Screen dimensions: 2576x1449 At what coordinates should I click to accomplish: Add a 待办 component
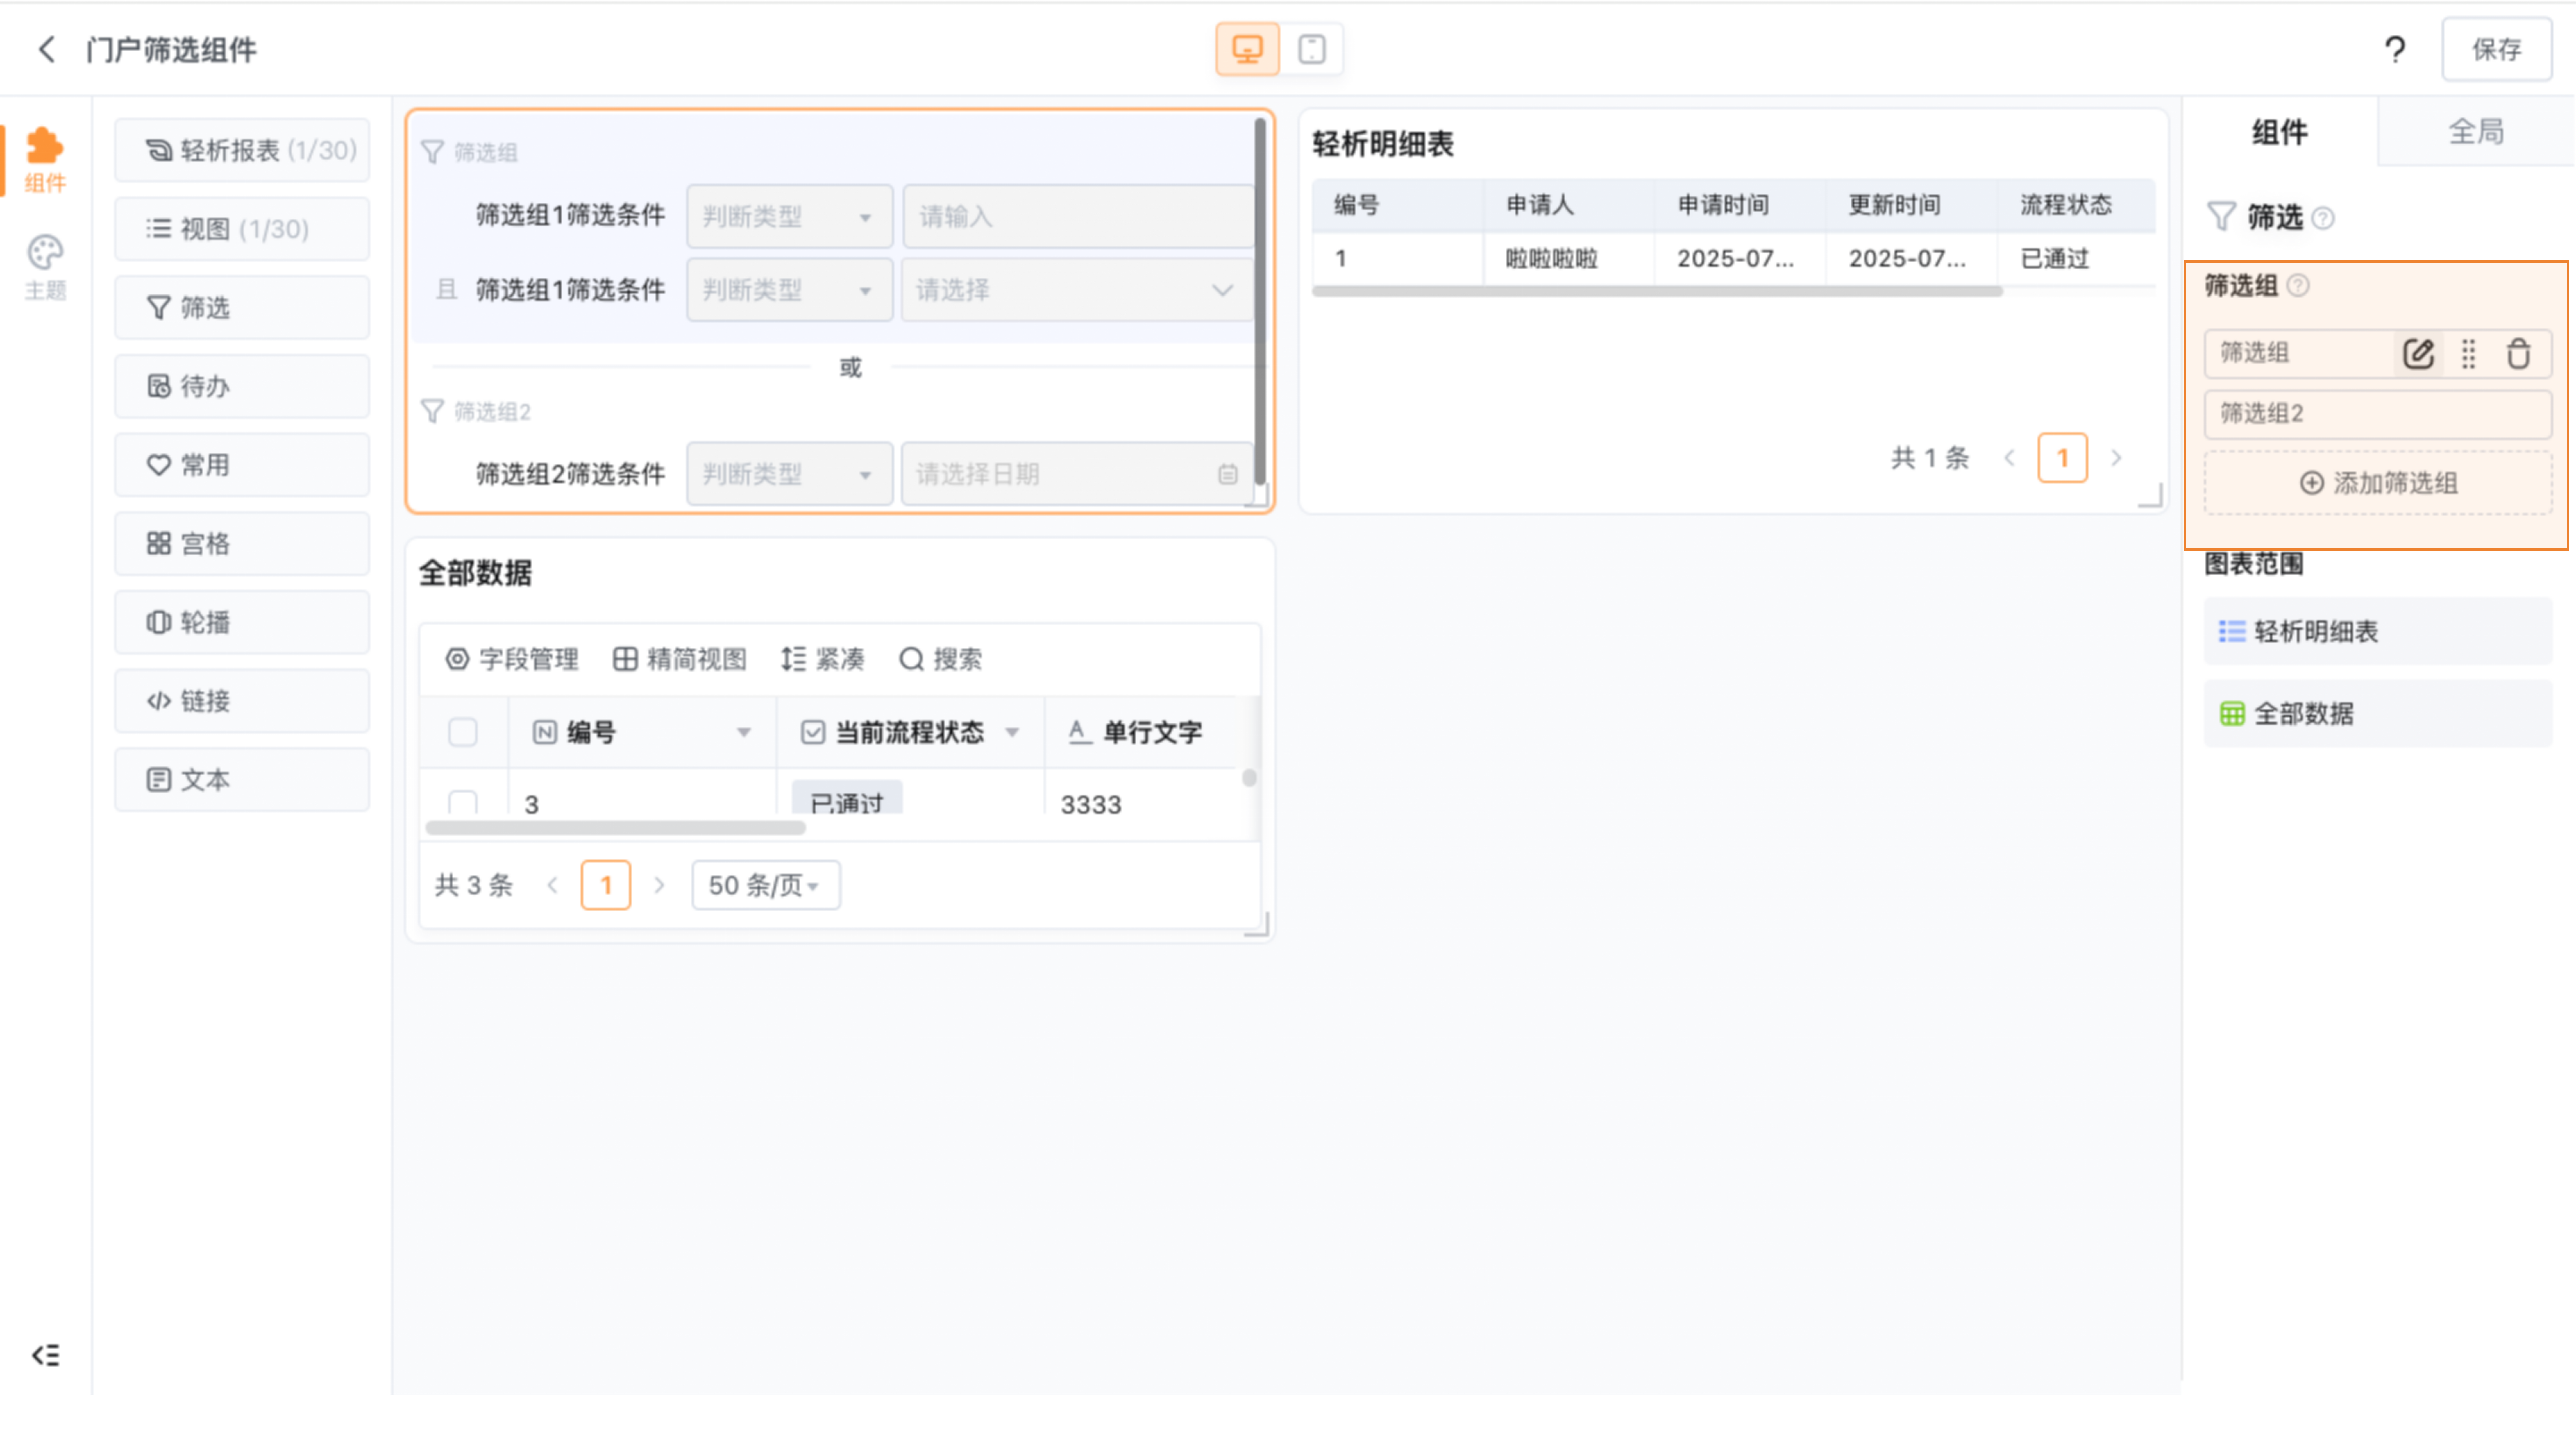tap(242, 386)
